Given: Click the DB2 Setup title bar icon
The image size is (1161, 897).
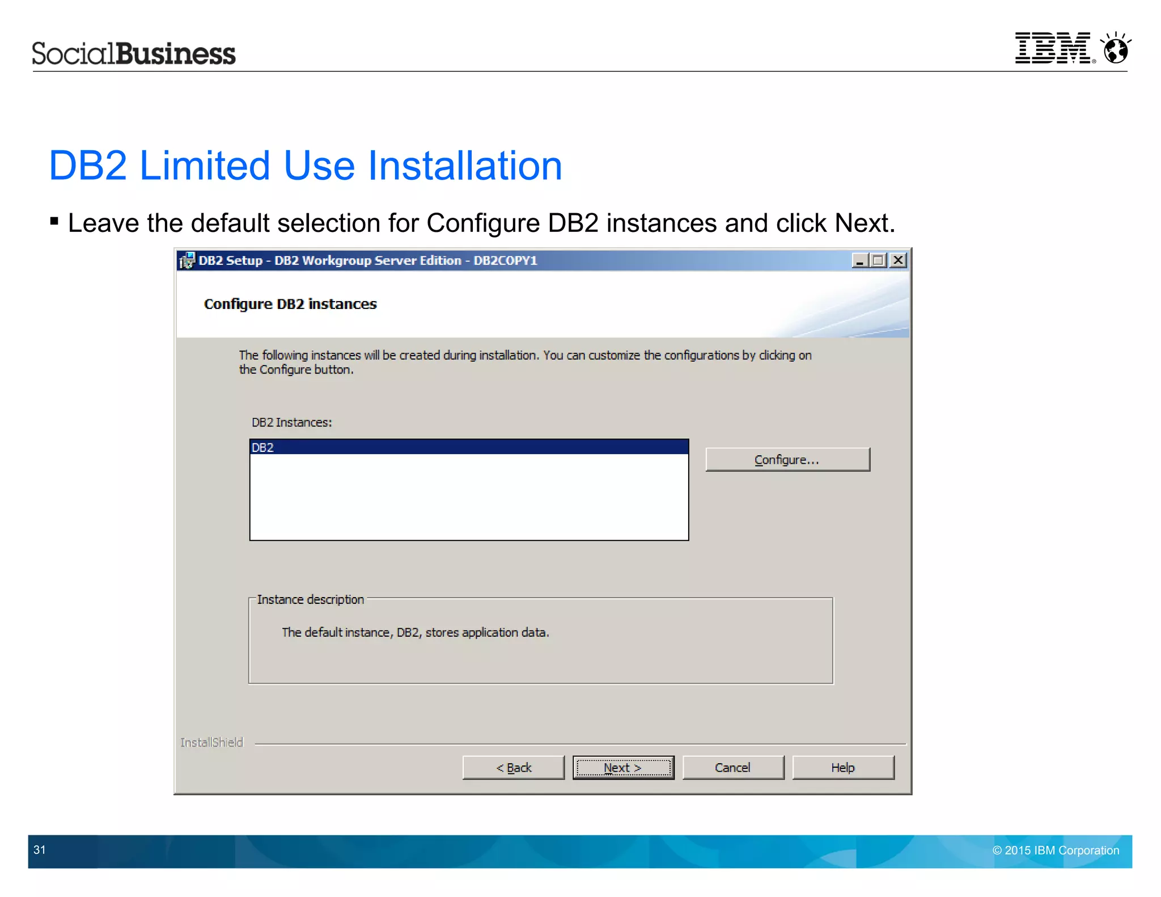Looking at the screenshot, I should (x=187, y=261).
